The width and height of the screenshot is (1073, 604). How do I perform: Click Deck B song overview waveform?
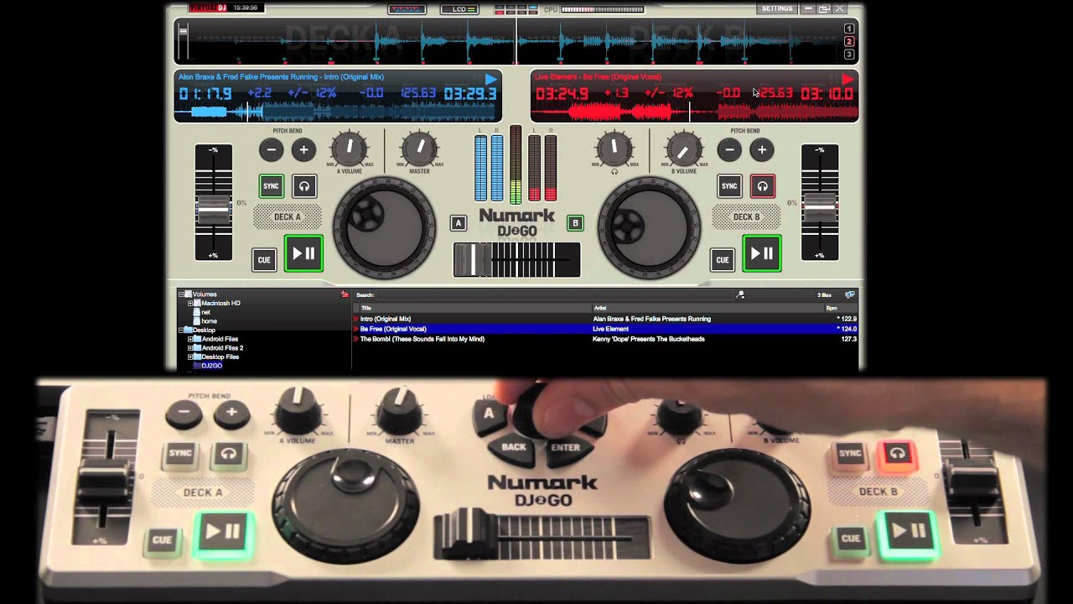695,112
